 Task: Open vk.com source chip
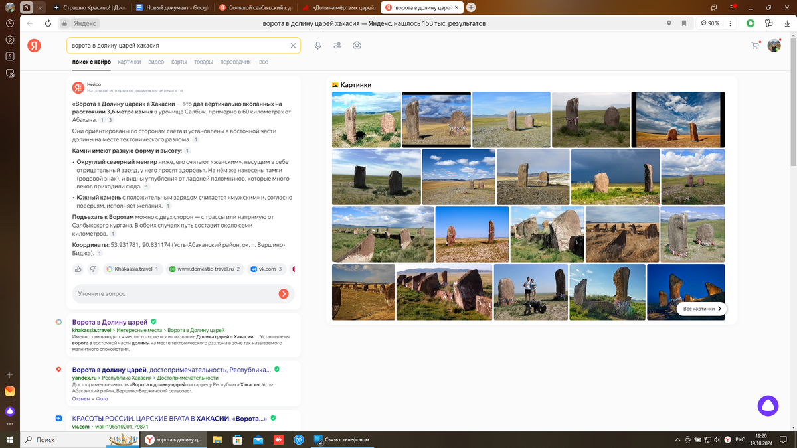pos(267,269)
